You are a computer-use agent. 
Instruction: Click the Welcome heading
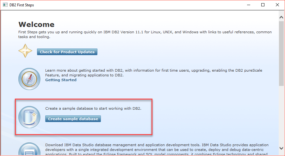pos(36,24)
